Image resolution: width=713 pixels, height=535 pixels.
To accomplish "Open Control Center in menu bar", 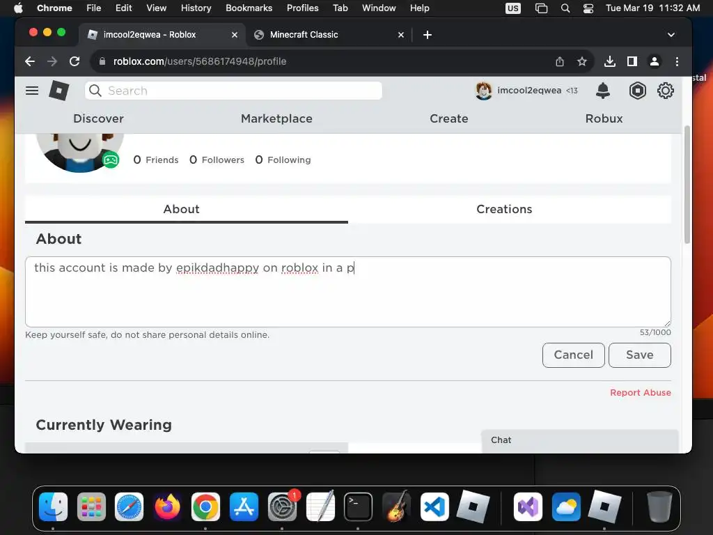I will tap(588, 8).
